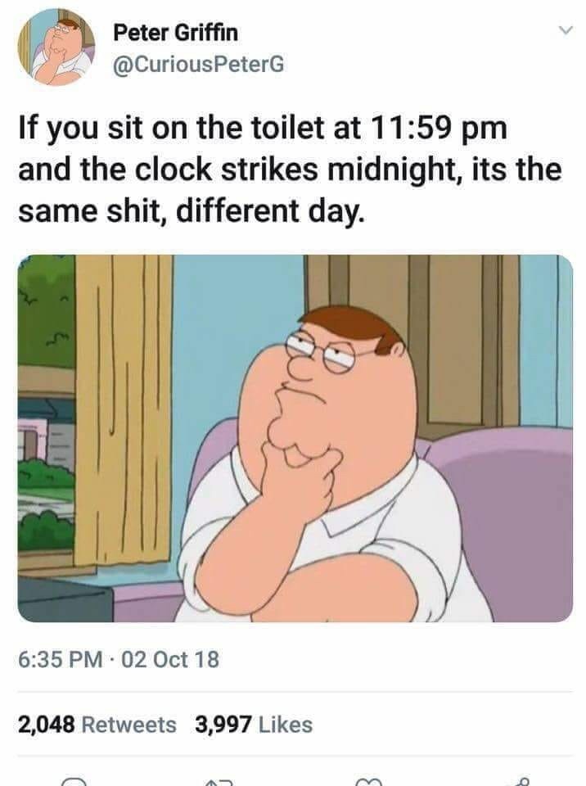Viewport: 586px width, 786px height.
Task: Visit the @CuriousPeterG handle
Action: 199,64
